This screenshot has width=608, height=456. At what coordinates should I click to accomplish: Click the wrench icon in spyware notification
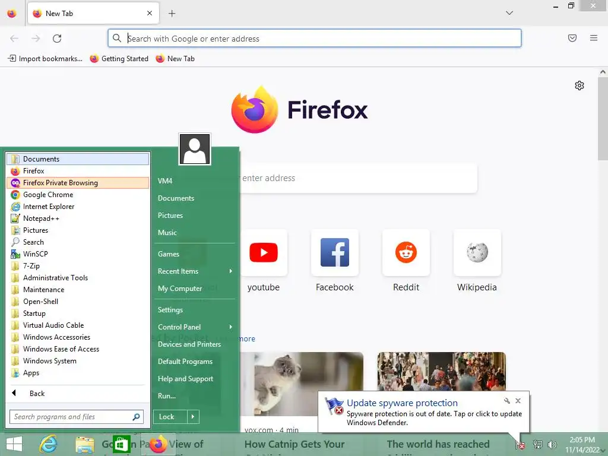pyautogui.click(x=507, y=401)
